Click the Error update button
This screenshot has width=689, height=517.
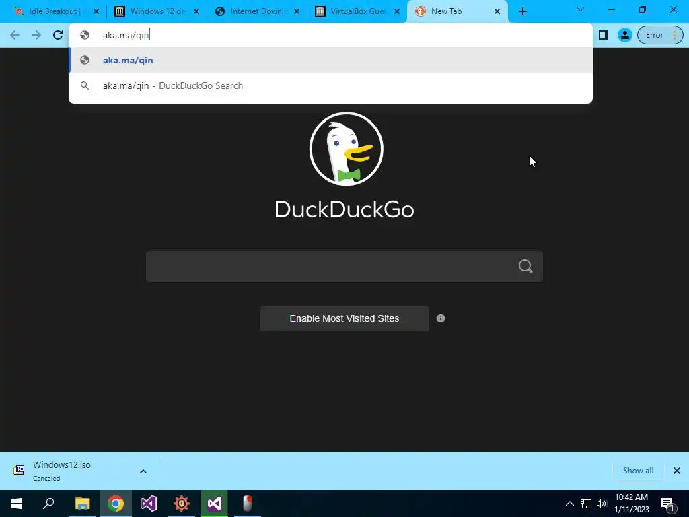pyautogui.click(x=660, y=35)
